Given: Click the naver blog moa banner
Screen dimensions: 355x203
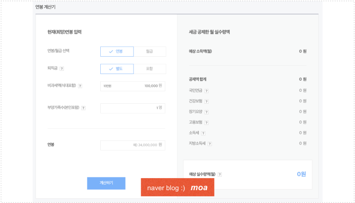Looking at the screenshot, I should pos(177,187).
